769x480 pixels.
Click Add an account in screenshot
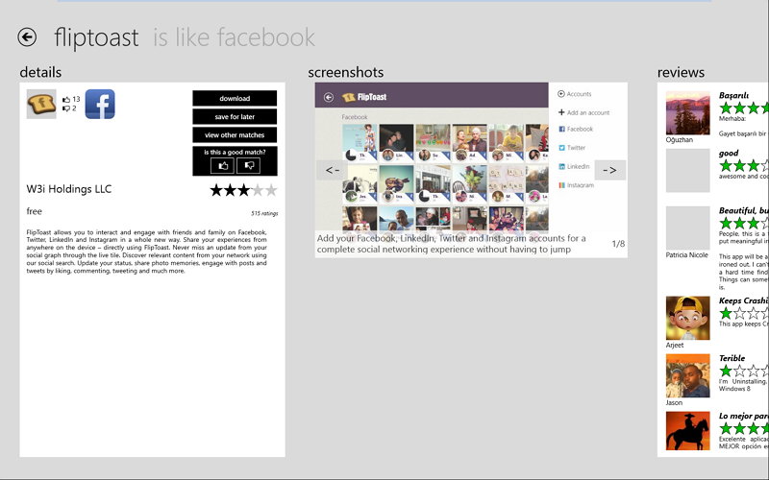pyautogui.click(x=583, y=112)
